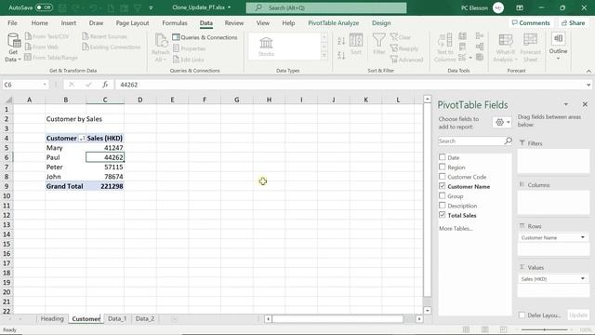Select the Stocks data type

tap(266, 47)
